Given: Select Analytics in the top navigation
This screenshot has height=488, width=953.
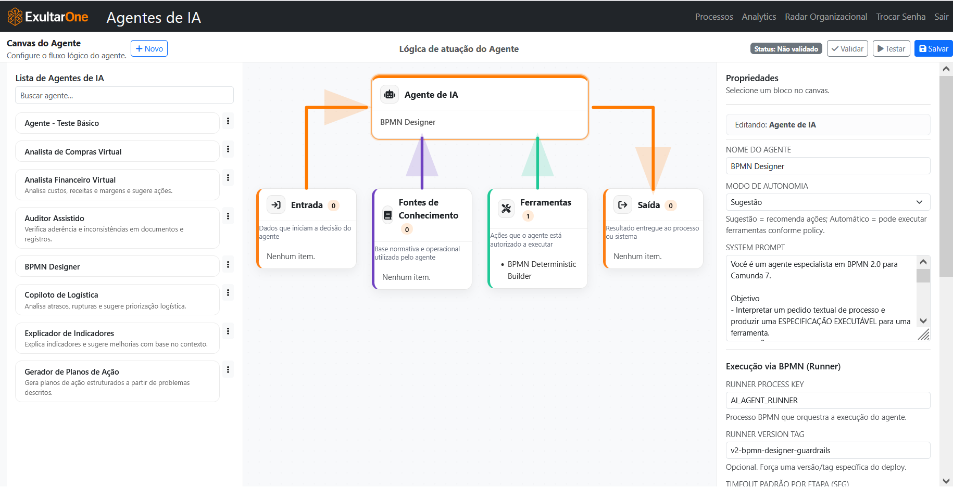Looking at the screenshot, I should pos(758,16).
